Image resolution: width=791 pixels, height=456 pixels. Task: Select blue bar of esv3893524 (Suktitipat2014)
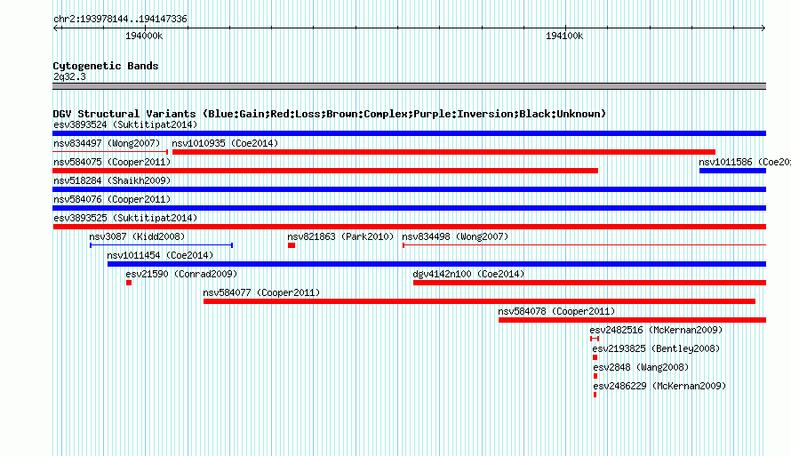[409, 133]
